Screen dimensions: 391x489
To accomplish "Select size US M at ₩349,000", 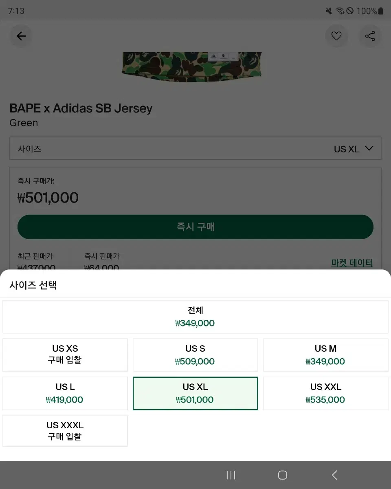I will pos(325,355).
